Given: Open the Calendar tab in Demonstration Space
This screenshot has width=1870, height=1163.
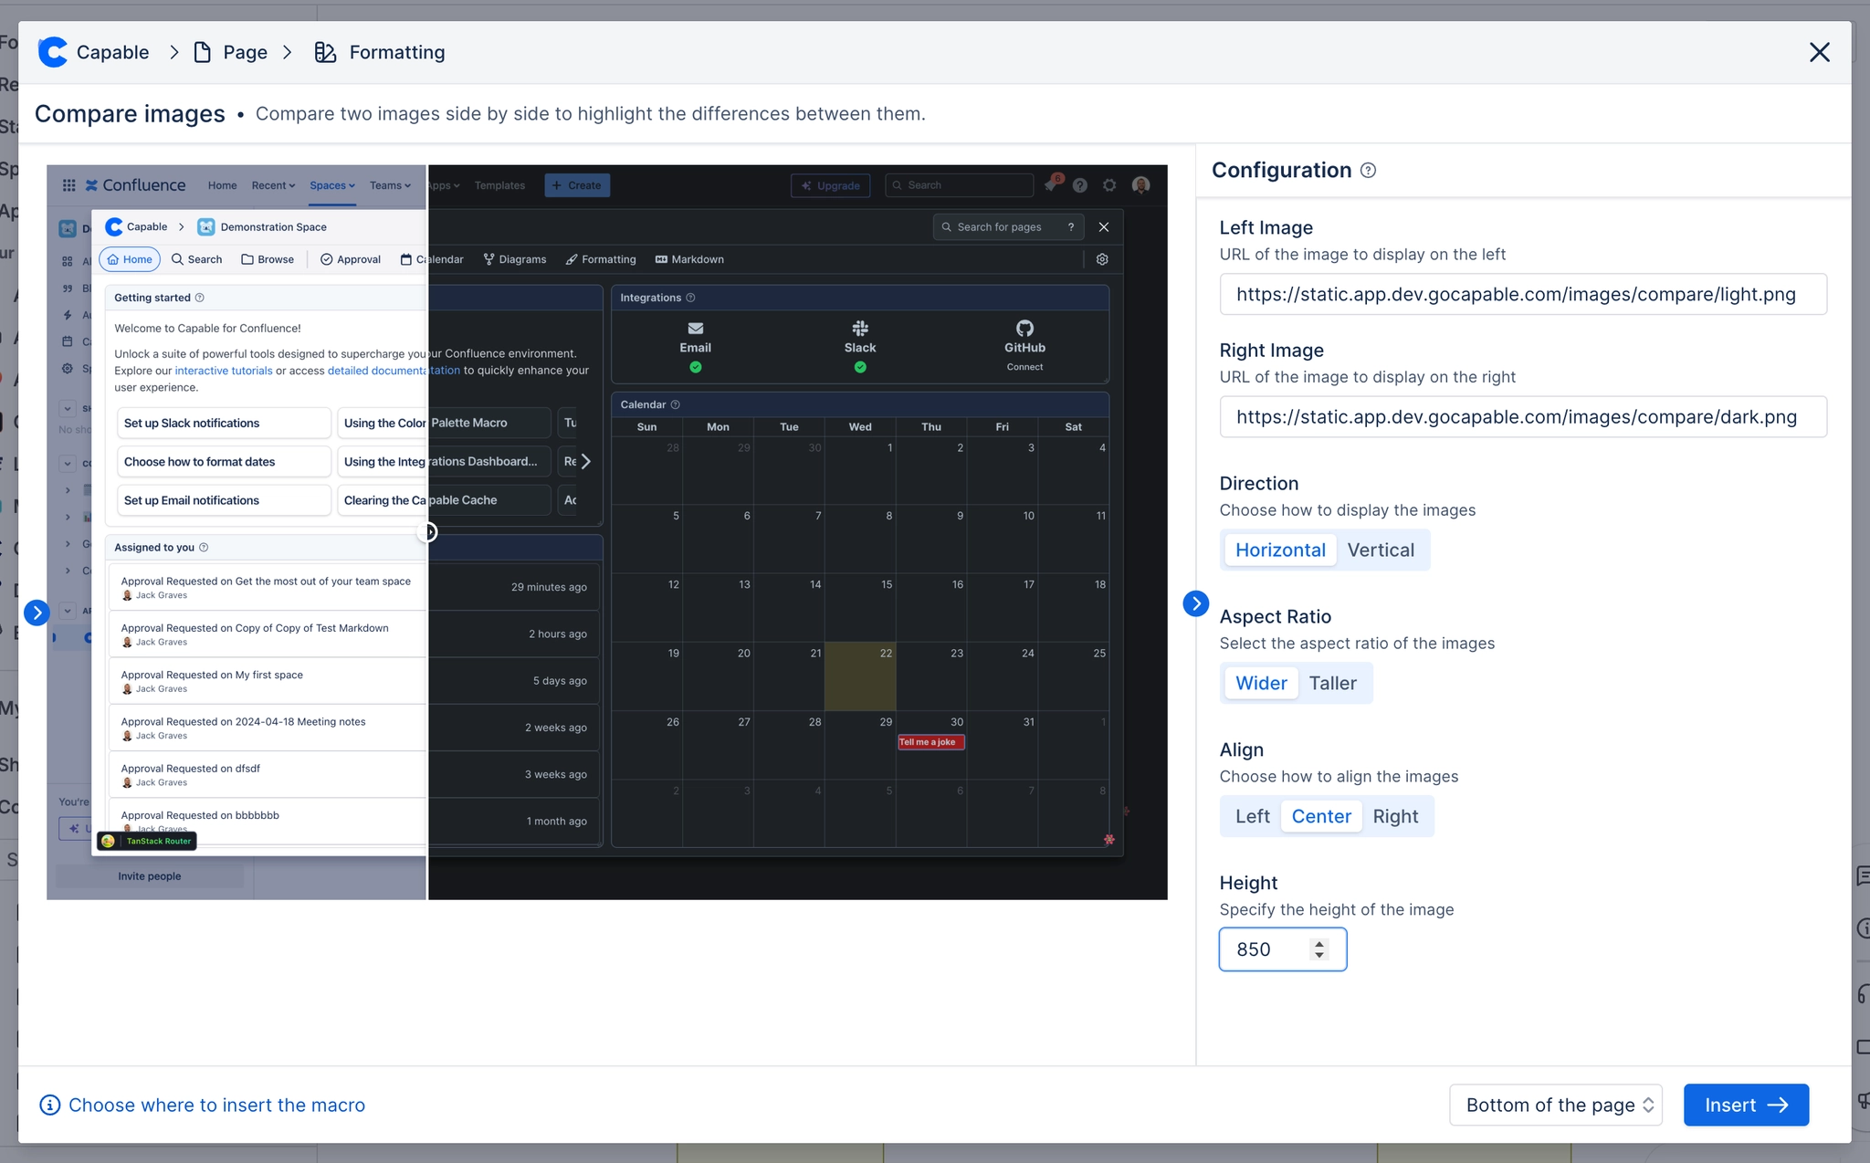Looking at the screenshot, I should [x=431, y=258].
